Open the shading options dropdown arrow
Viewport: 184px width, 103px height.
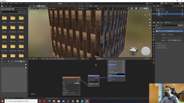pos(150,8)
